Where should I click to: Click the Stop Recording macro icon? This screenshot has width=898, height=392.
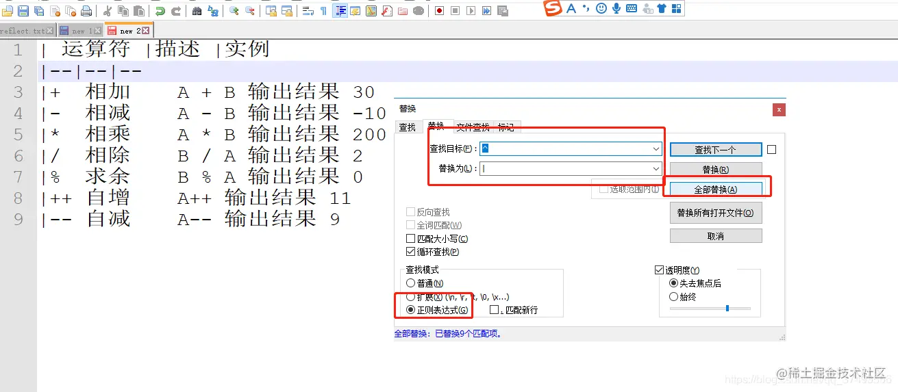click(455, 11)
